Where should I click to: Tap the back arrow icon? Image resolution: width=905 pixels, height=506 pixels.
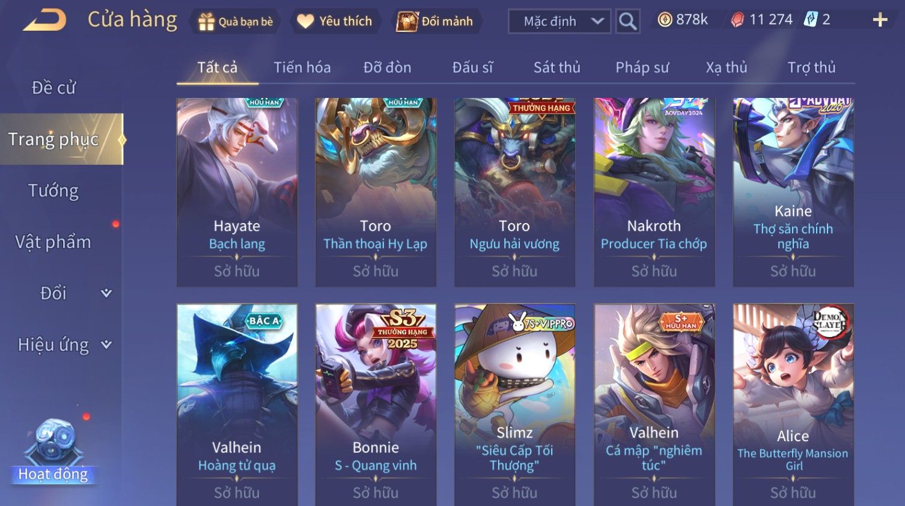(x=45, y=20)
